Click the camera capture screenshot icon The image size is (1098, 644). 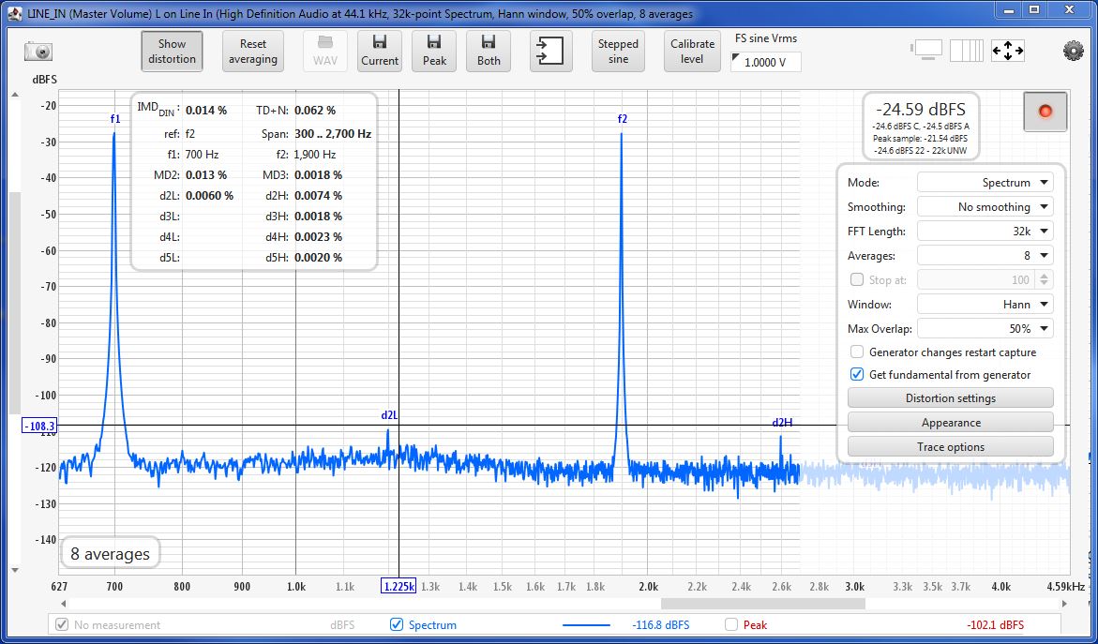tap(38, 51)
